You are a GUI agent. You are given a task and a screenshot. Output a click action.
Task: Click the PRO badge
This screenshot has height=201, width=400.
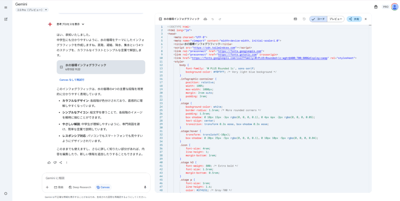point(386,7)
